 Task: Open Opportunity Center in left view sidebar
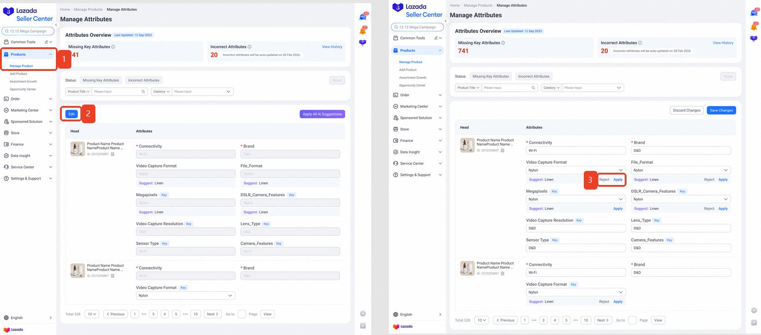pyautogui.click(x=23, y=90)
